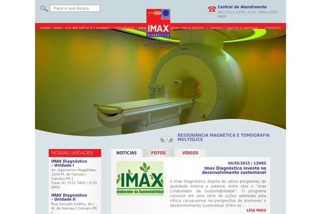Switch to the VÍDEOS tab
The image size is (321, 214).
pos(190,153)
